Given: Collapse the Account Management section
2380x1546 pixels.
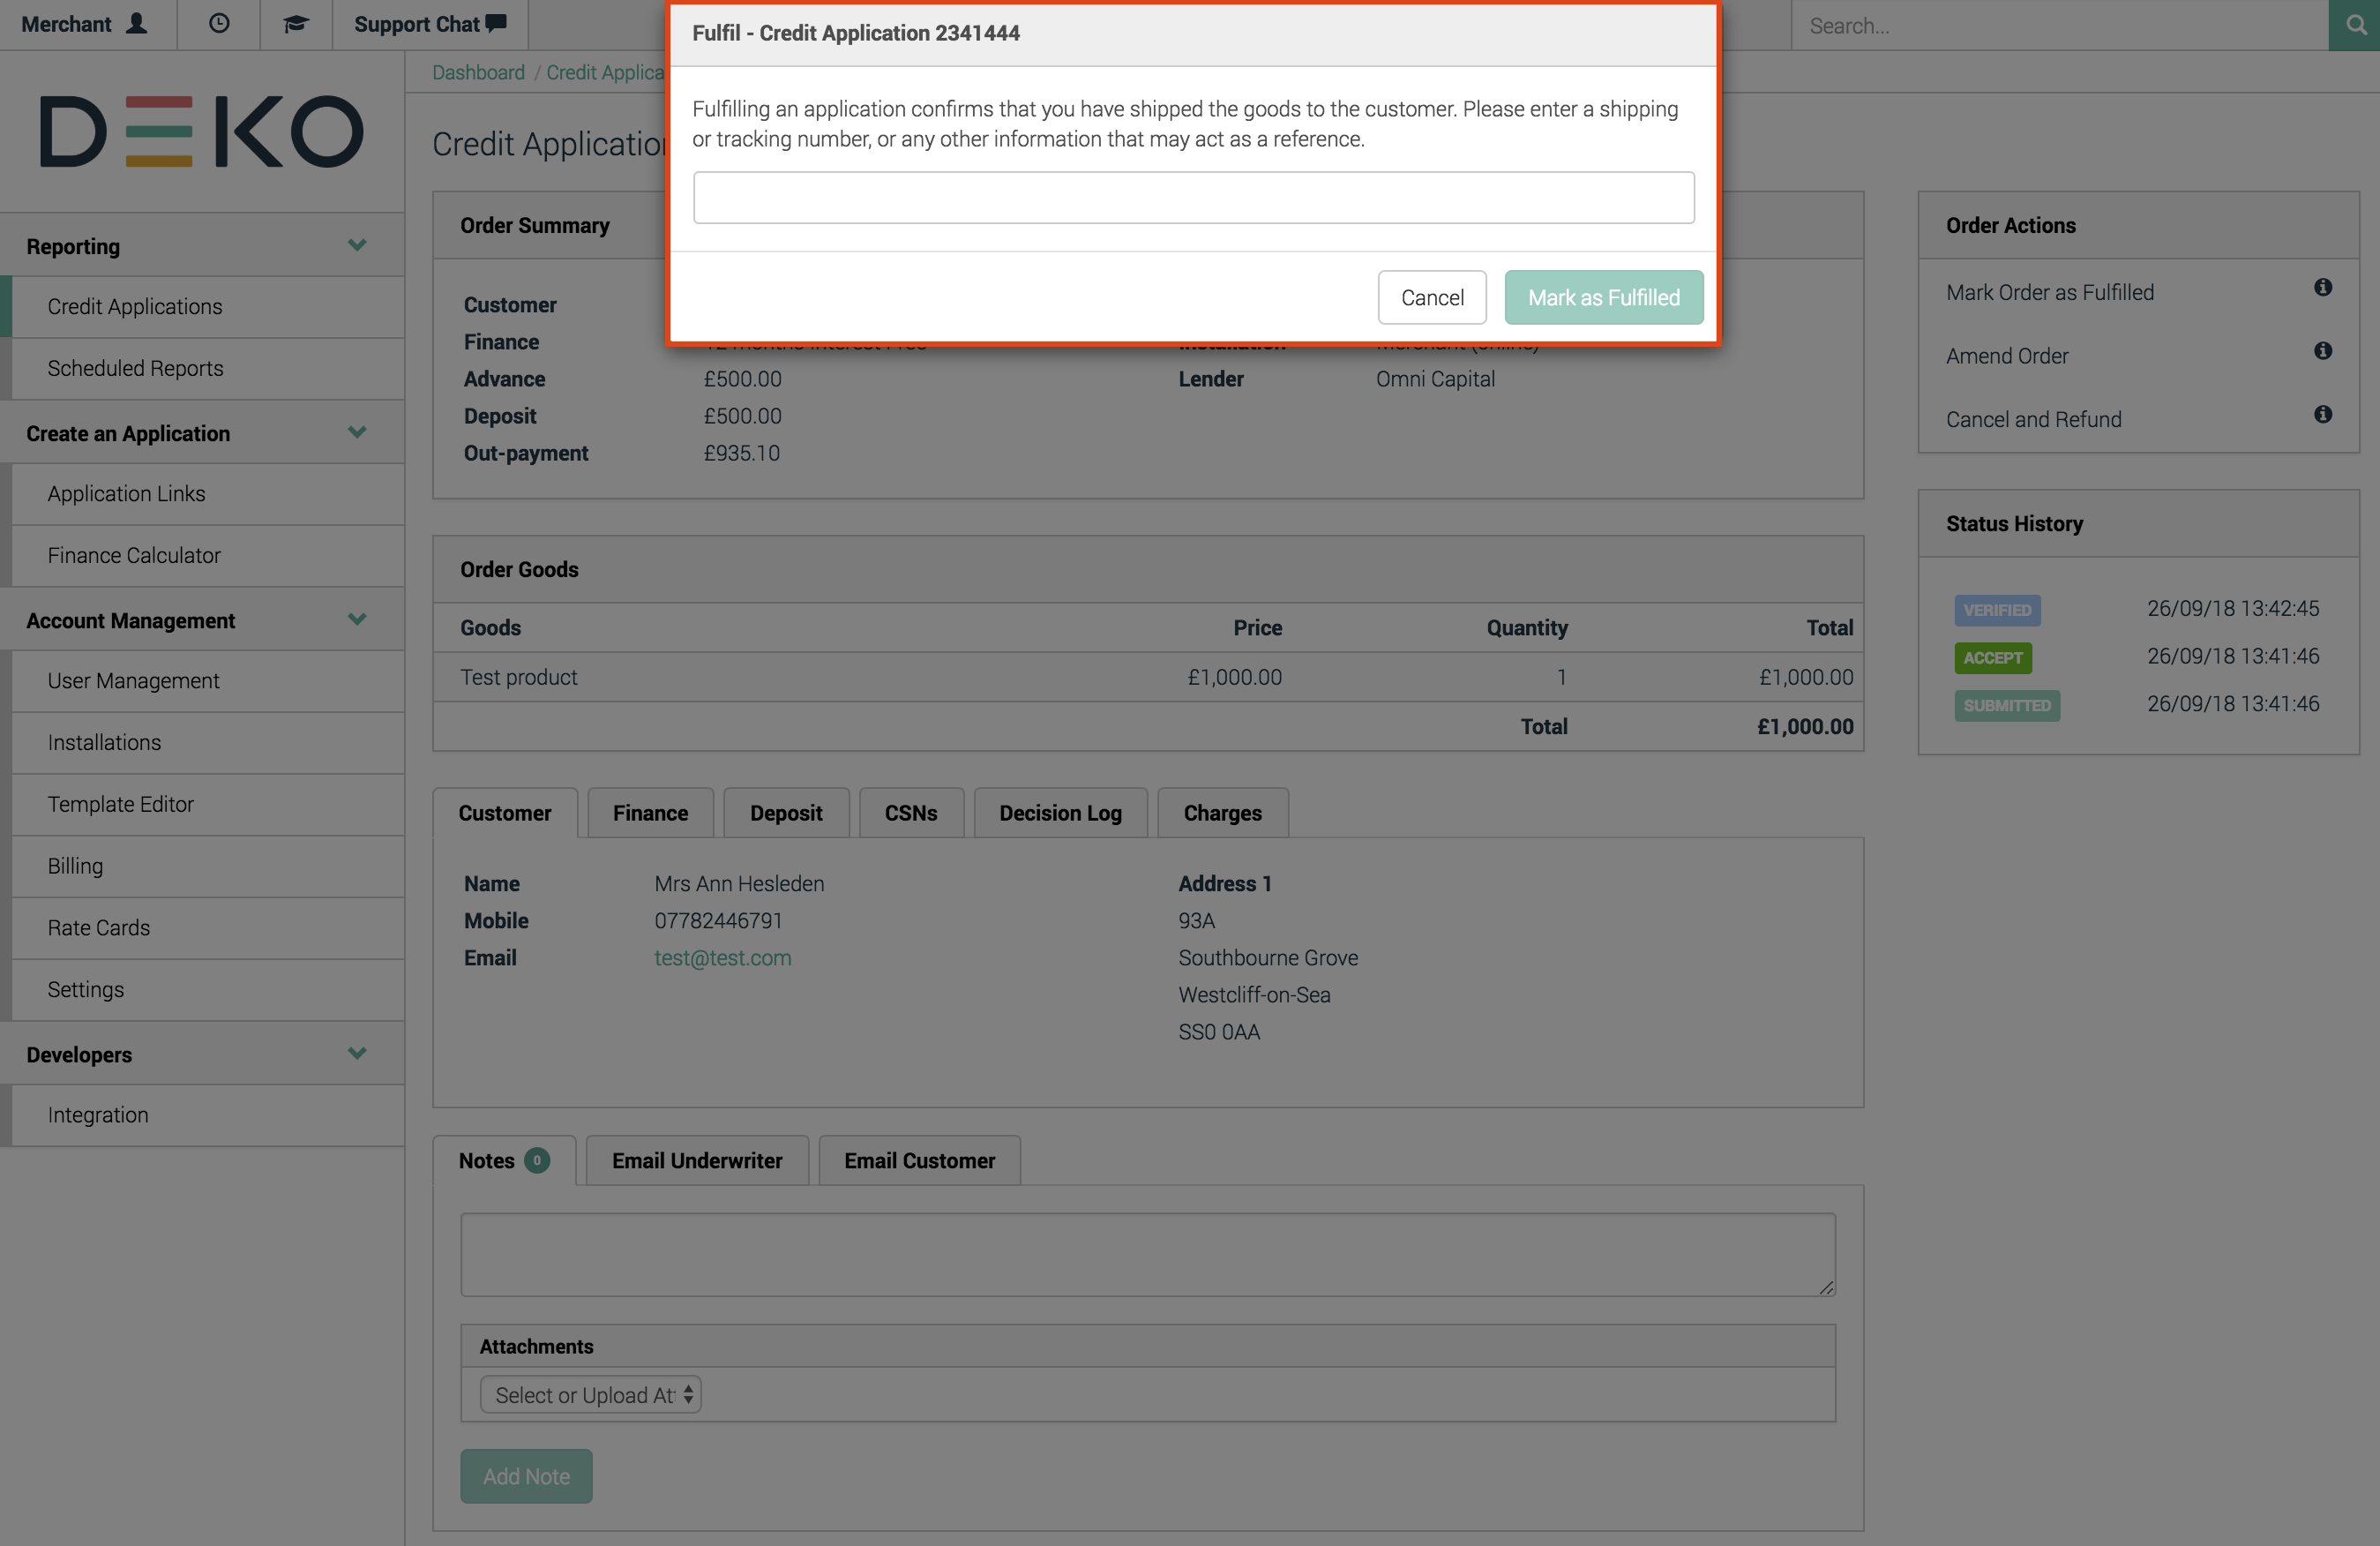Looking at the screenshot, I should click(x=356, y=619).
